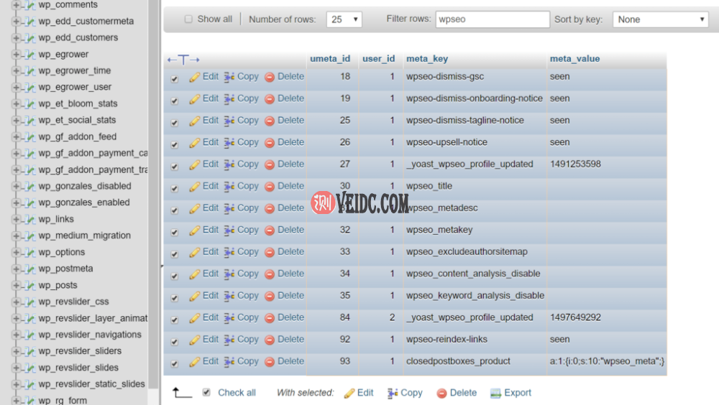Expand the wp_edd_customermeta tree node
The image size is (719, 405).
16,22
